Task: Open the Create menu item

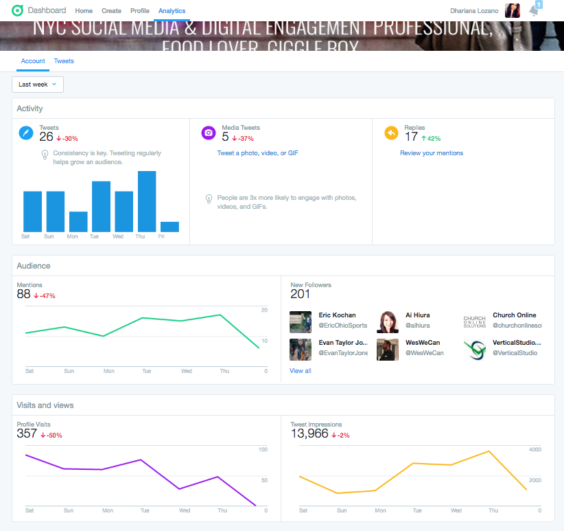Action: pyautogui.click(x=111, y=11)
